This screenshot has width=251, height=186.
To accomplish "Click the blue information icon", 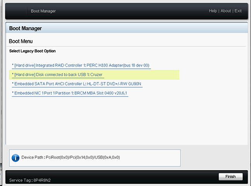I will [x=15, y=158].
